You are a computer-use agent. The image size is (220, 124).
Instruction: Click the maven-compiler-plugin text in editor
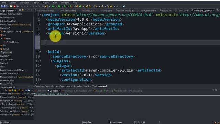coord(110,70)
